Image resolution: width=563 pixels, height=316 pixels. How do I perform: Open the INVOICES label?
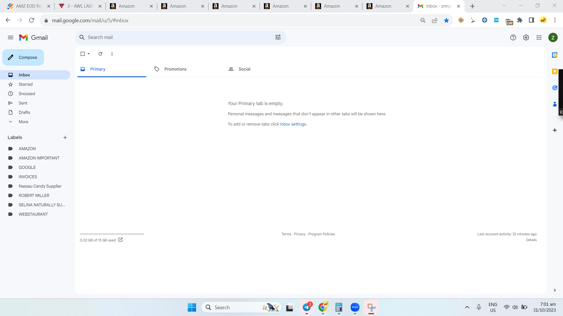(35, 177)
